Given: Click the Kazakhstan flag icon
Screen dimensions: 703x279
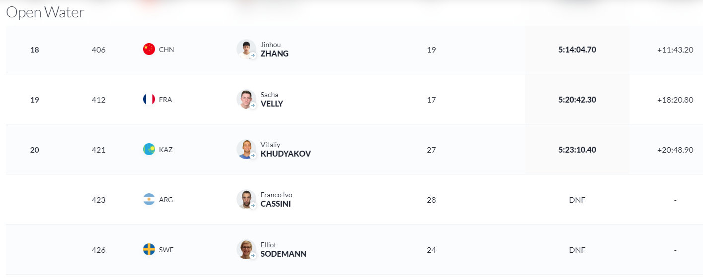Looking at the screenshot, I should coord(149,150).
